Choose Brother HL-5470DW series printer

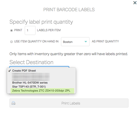(30, 83)
